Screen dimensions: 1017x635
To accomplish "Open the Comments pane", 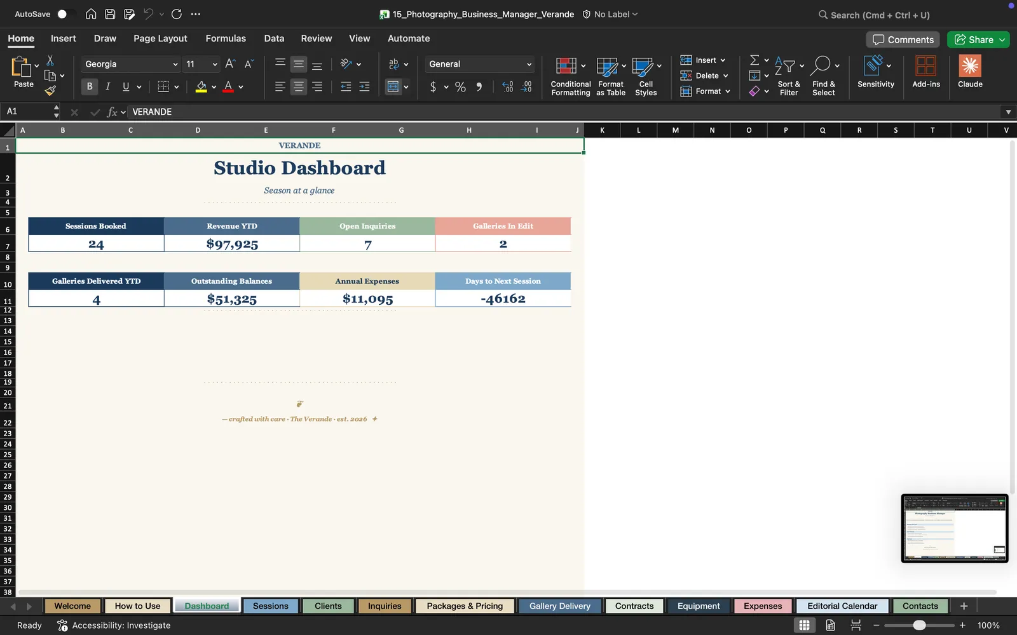I will coord(903,39).
